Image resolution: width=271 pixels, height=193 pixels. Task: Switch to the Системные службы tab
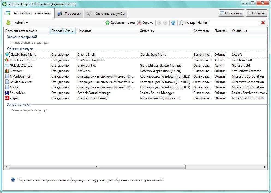click(106, 14)
